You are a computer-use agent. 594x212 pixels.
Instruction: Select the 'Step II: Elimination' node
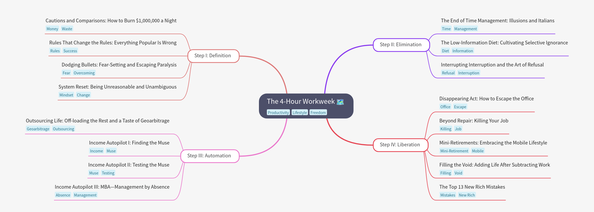click(x=401, y=45)
